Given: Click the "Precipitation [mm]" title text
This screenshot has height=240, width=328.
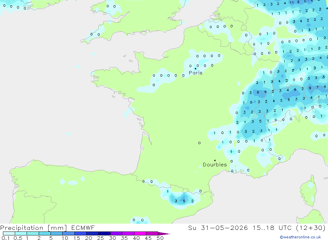Looking at the screenshot, I should pyautogui.click(x=33, y=228).
